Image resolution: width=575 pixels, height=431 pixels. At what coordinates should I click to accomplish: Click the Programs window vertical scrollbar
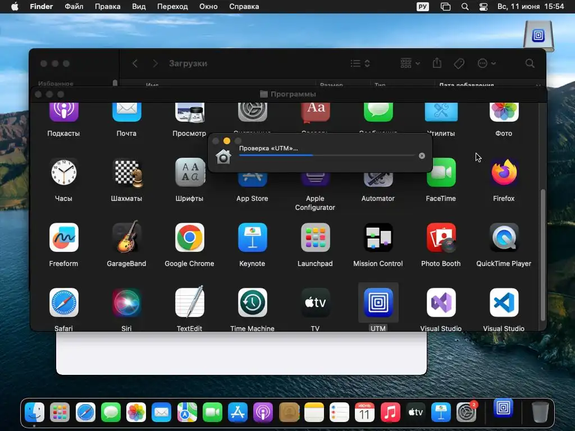click(x=543, y=255)
